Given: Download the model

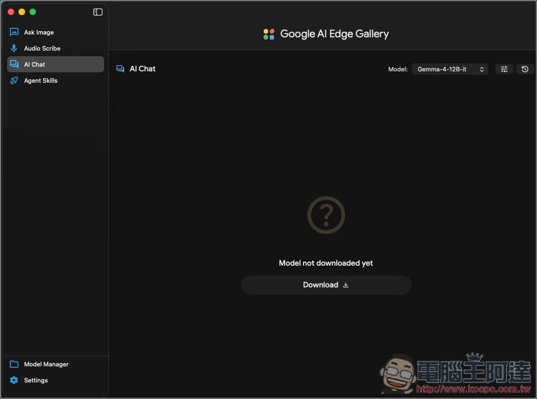Looking at the screenshot, I should [326, 285].
